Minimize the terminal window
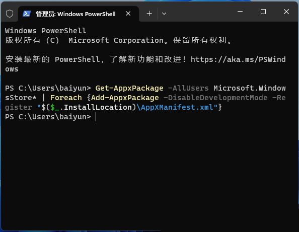This screenshot has height=232, width=299. coord(240,12)
